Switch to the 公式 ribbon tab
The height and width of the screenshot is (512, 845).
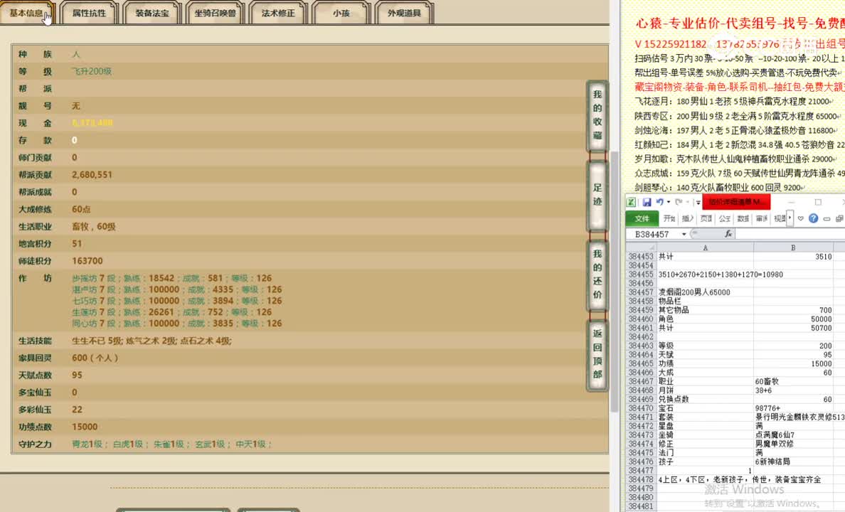click(724, 219)
